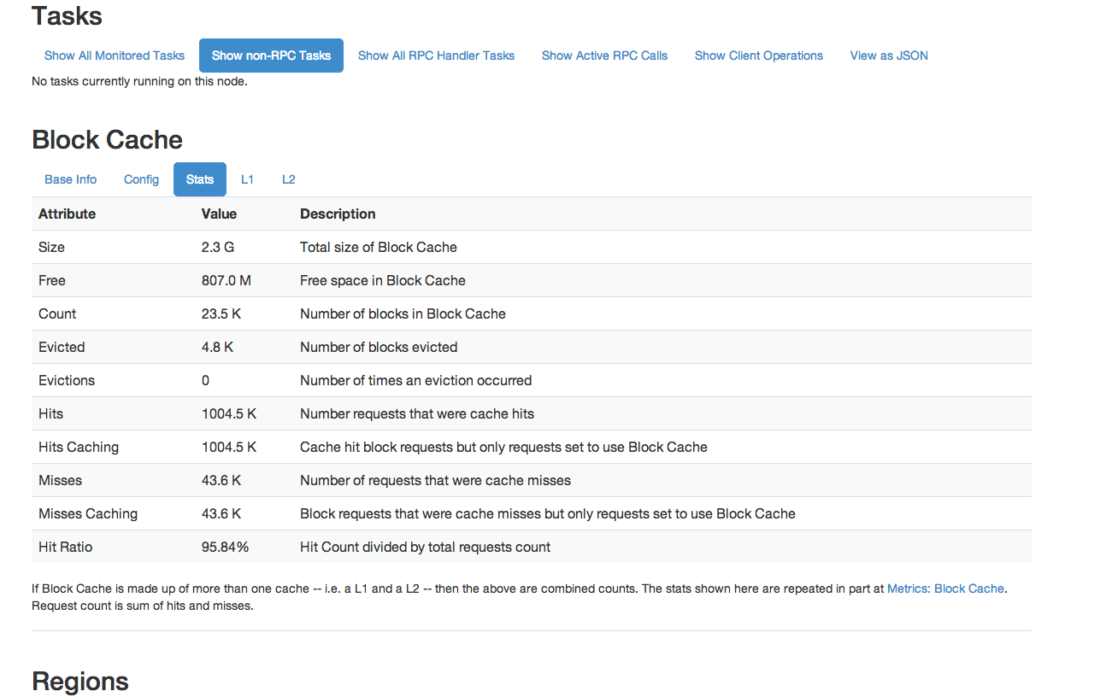
Task: Open the Show All Monitored Tasks tab
Action: click(x=115, y=56)
